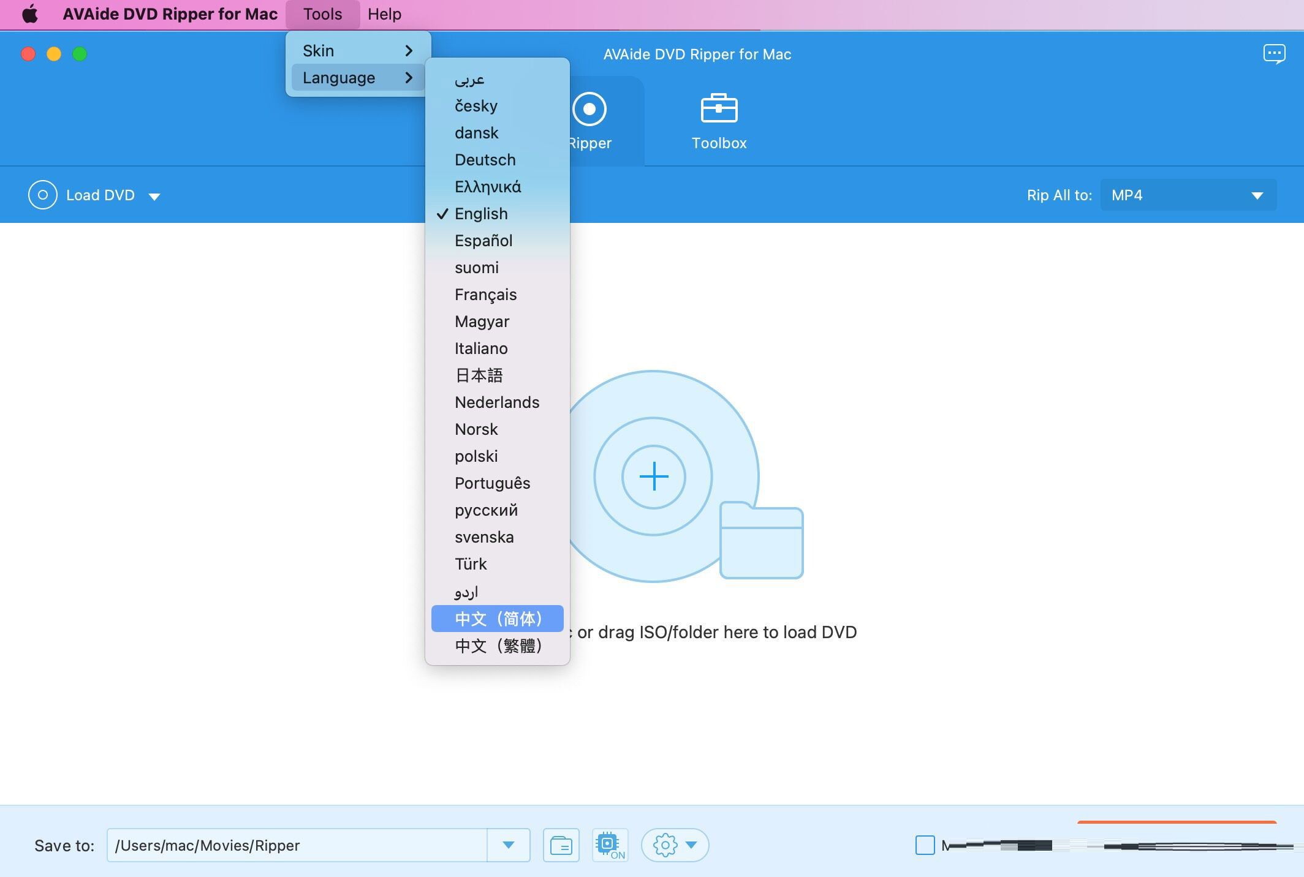Click the plus icon to add DVD
Image resolution: width=1304 pixels, height=877 pixels.
tap(653, 476)
